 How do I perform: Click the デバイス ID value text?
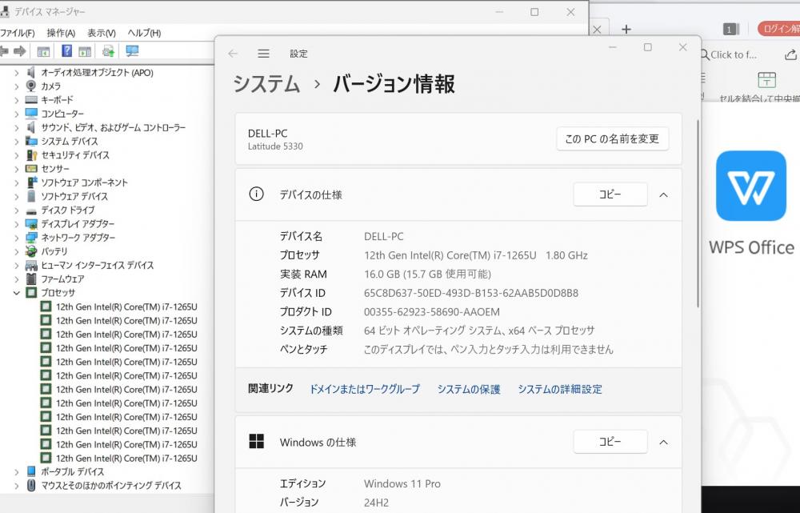(x=471, y=293)
